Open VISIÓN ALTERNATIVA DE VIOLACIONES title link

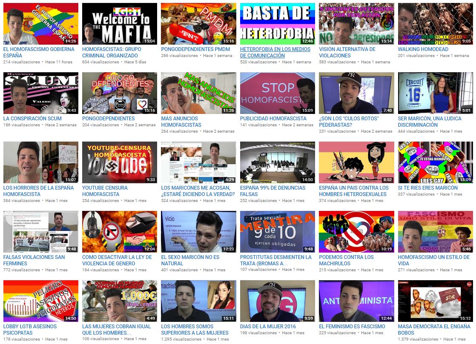[x=347, y=52]
